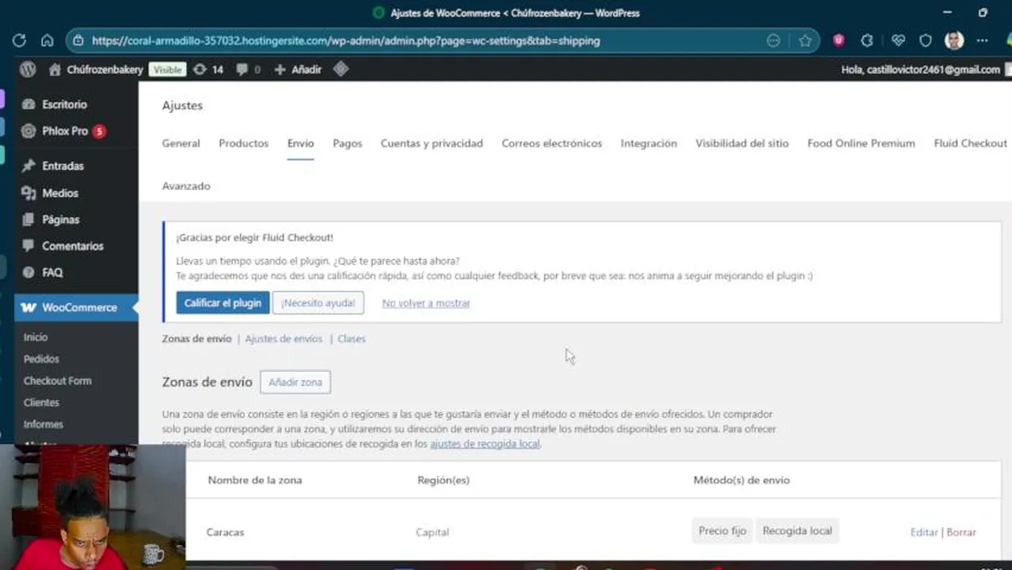Click the Añadir new content item
Viewport: 1012px width, 570px height.
pyautogui.click(x=298, y=70)
